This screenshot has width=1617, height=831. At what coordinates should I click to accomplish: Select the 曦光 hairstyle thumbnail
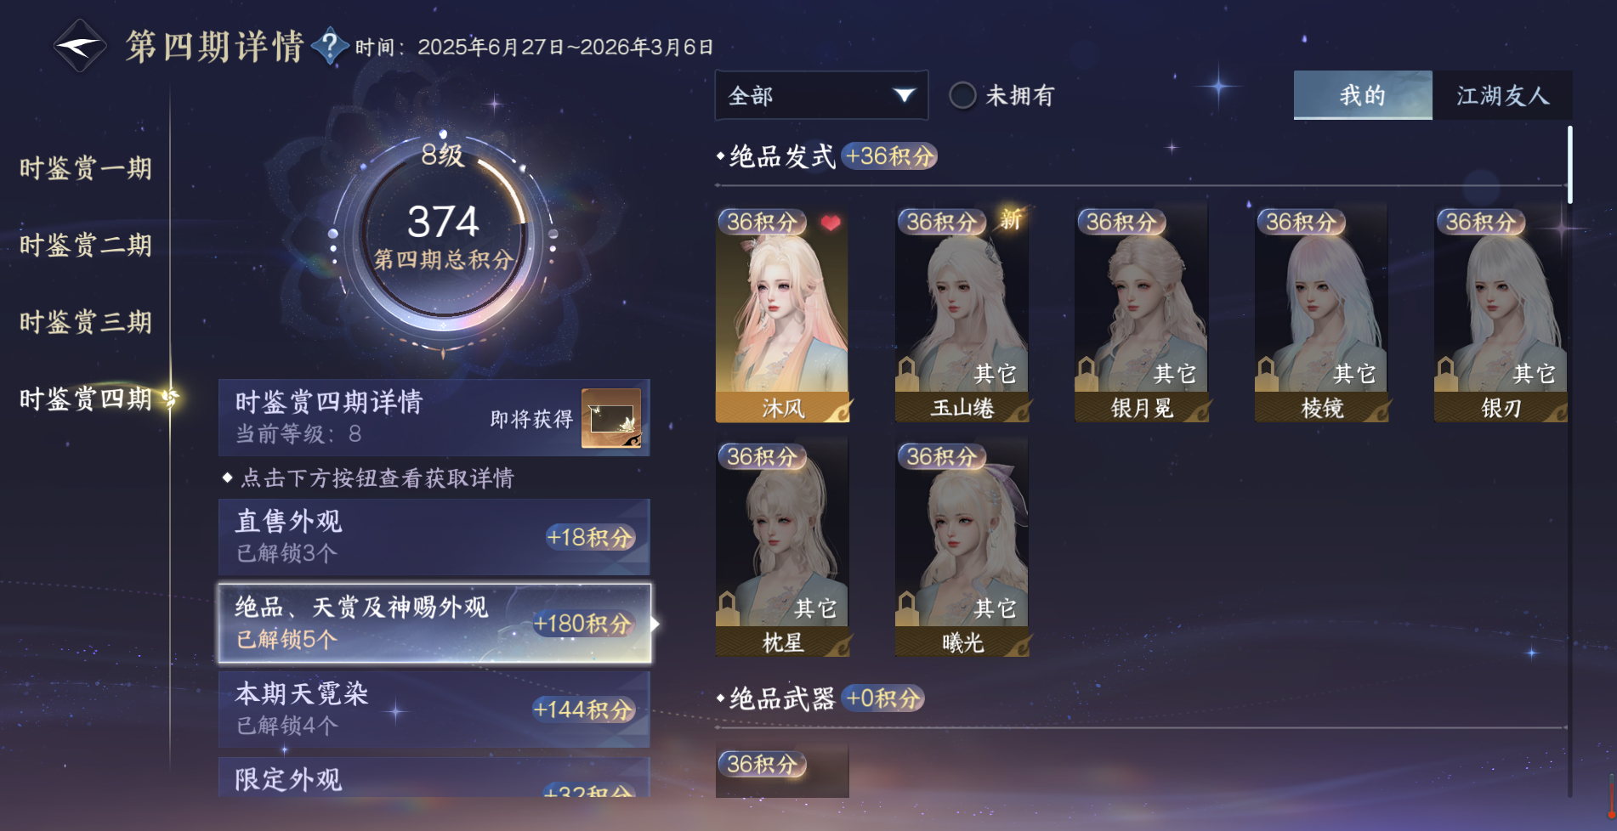point(962,546)
